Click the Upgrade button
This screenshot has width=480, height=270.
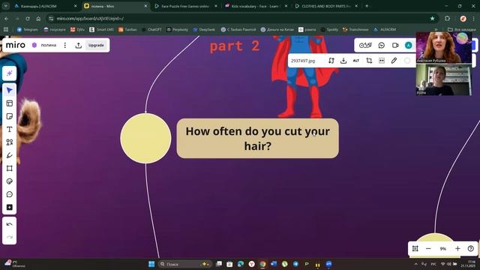point(96,45)
